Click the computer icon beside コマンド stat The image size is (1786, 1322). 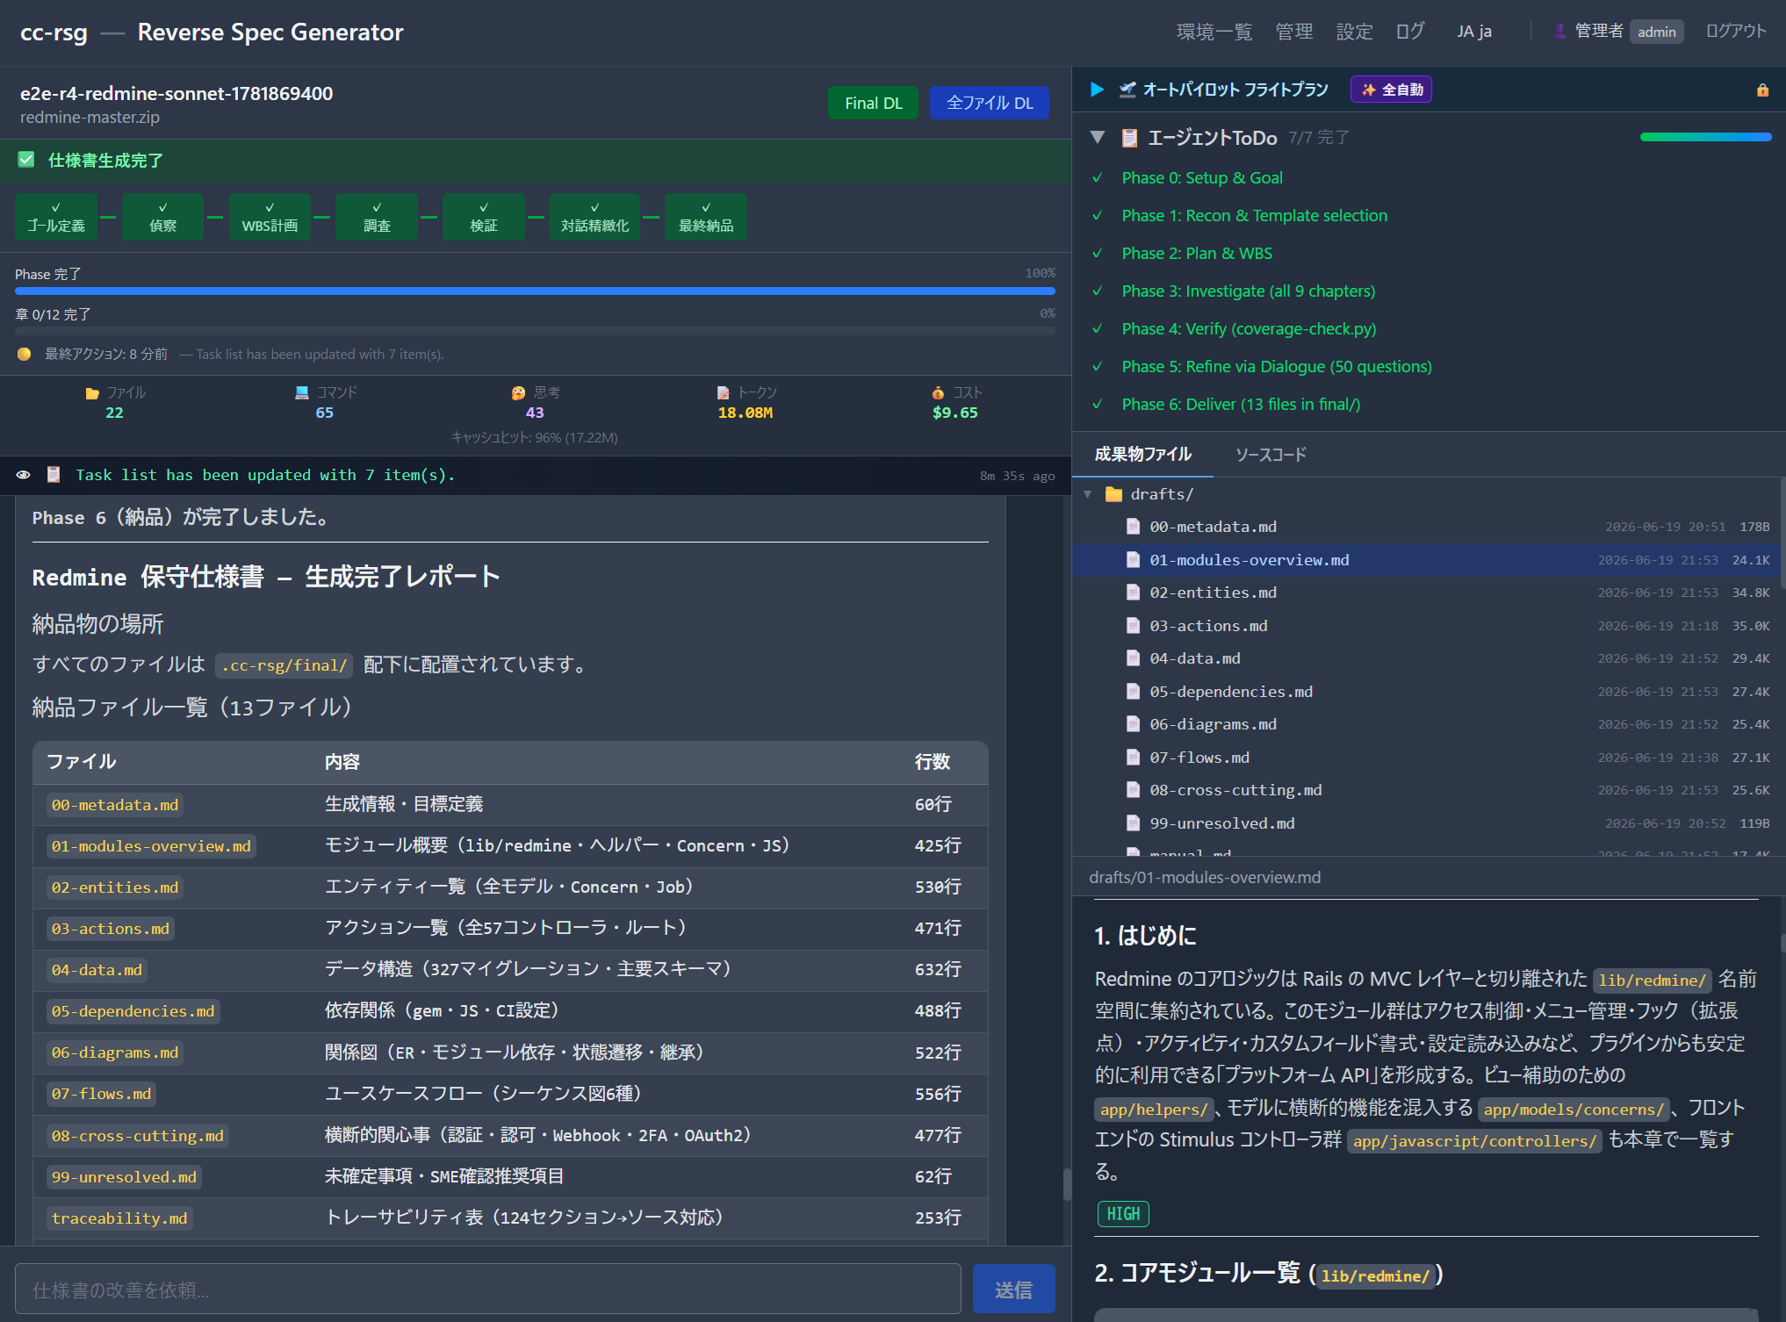(x=302, y=392)
